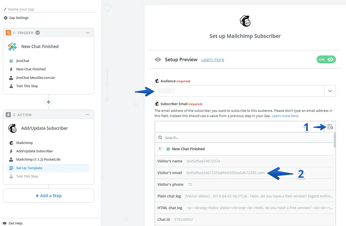Viewport: 346px width, 226px height.
Task: Select Set Up Template in the Action step
Action: pos(29,168)
